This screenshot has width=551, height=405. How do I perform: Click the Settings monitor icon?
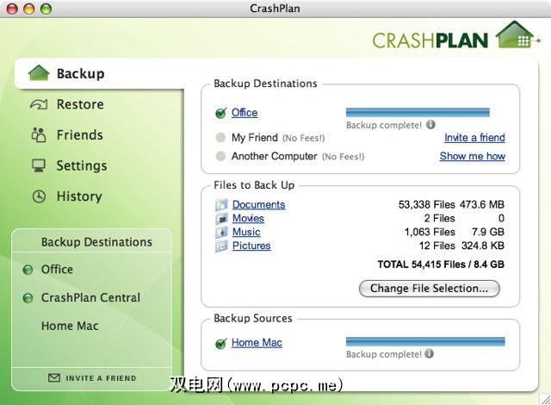pos(39,165)
